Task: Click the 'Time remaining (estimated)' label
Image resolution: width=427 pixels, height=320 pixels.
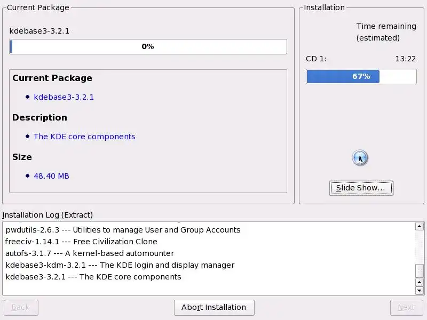Action: (386, 32)
